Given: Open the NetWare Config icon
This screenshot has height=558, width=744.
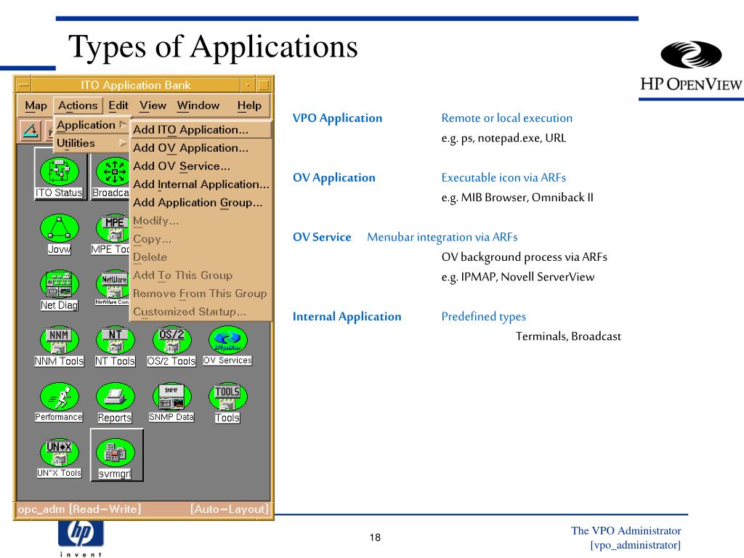Looking at the screenshot, I should (113, 284).
